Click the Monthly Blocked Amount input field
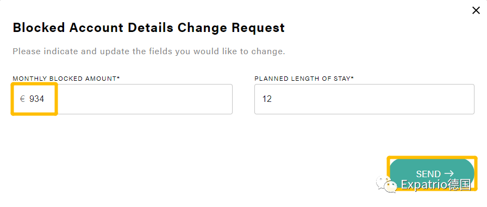487x207 pixels. pyautogui.click(x=123, y=99)
